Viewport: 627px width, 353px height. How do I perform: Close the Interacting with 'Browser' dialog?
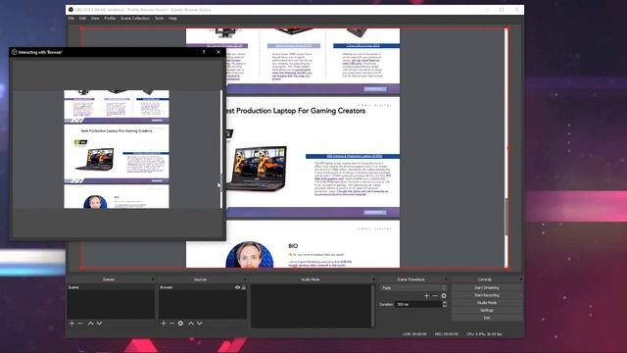[218, 52]
